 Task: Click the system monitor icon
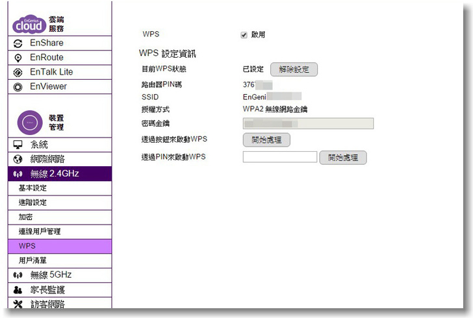(x=18, y=145)
